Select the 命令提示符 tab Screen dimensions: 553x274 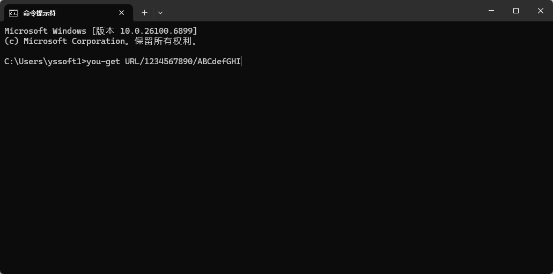point(59,13)
